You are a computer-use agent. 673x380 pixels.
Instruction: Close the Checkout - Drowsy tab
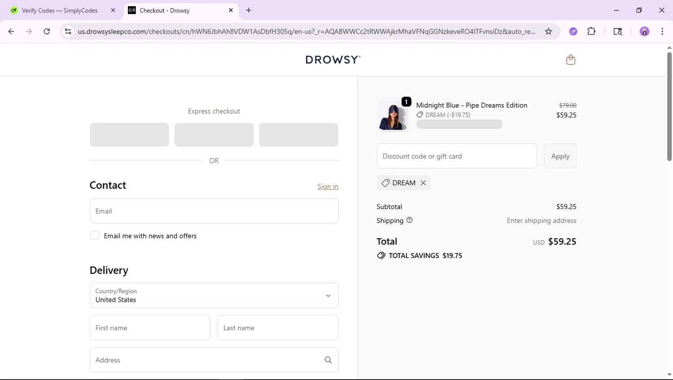[x=231, y=10]
